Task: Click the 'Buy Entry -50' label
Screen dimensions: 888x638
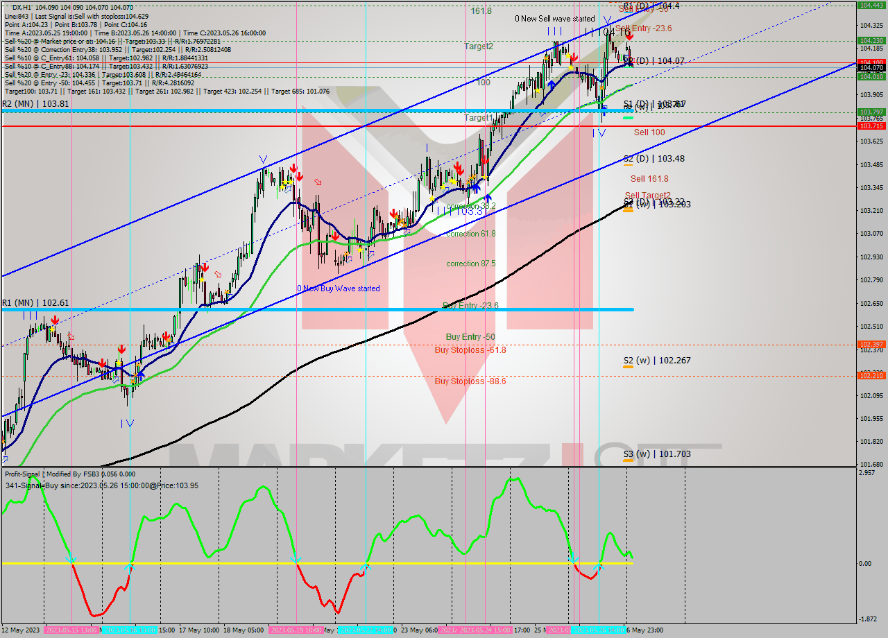Action: (x=470, y=337)
